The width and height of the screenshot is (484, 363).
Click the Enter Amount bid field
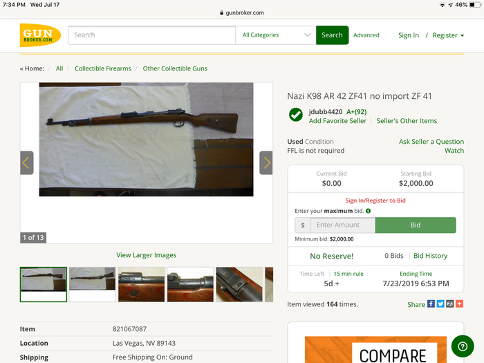click(343, 225)
